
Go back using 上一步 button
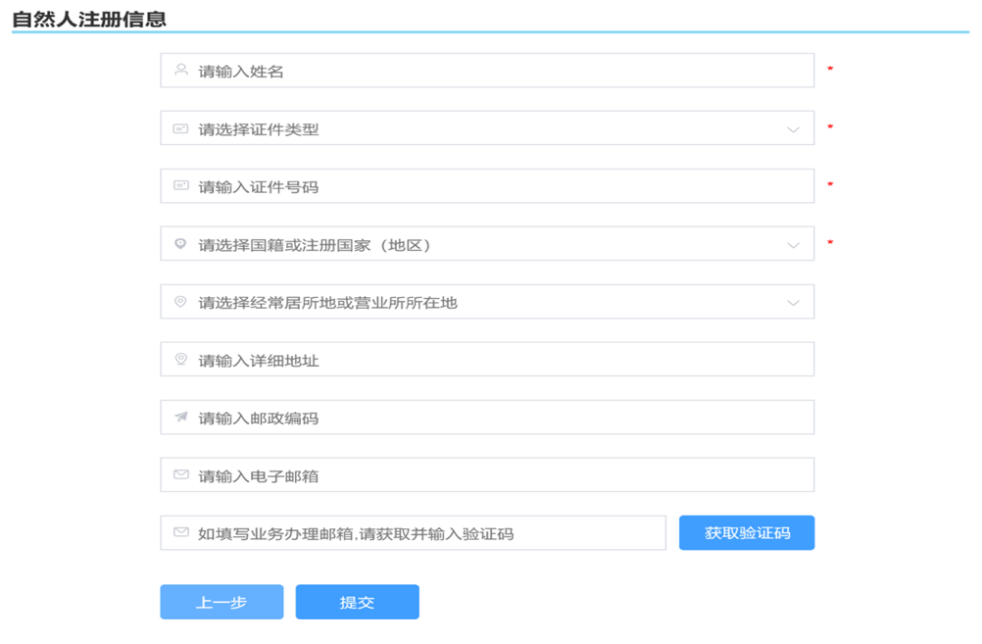tap(221, 603)
